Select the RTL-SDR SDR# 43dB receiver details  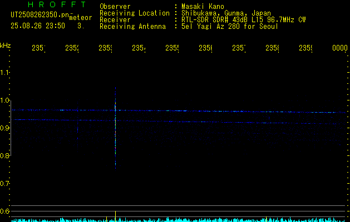244,20
